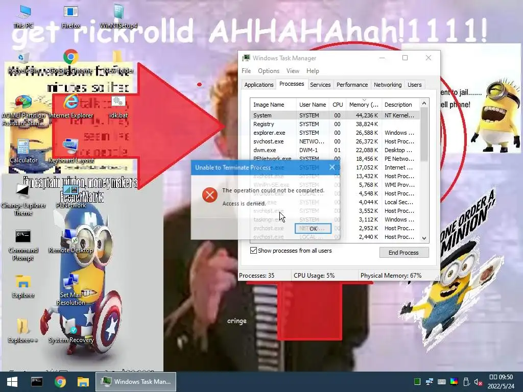Screen dimensions: 523x392
Task: Open AOMEI Partition Assistant shortcut
Action: [x=23, y=111]
